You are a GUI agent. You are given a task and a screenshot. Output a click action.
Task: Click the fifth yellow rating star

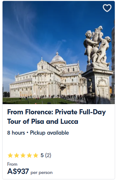click(x=36, y=155)
